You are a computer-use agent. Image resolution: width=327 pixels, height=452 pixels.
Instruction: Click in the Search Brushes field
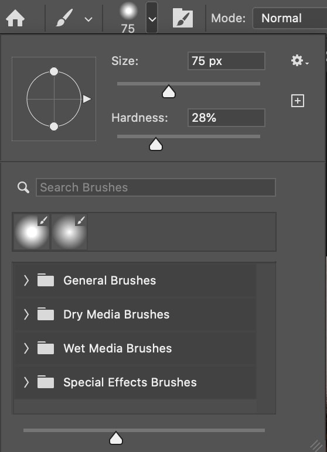coord(156,187)
